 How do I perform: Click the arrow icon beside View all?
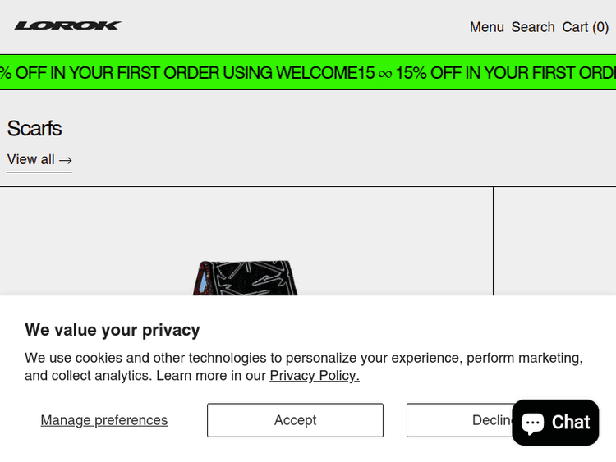click(x=66, y=160)
